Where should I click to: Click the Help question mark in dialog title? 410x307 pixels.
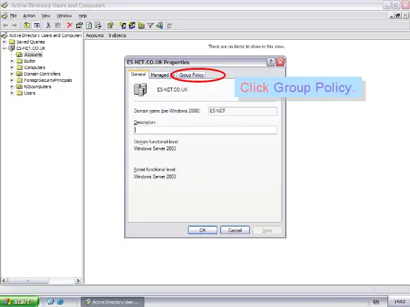(x=270, y=62)
